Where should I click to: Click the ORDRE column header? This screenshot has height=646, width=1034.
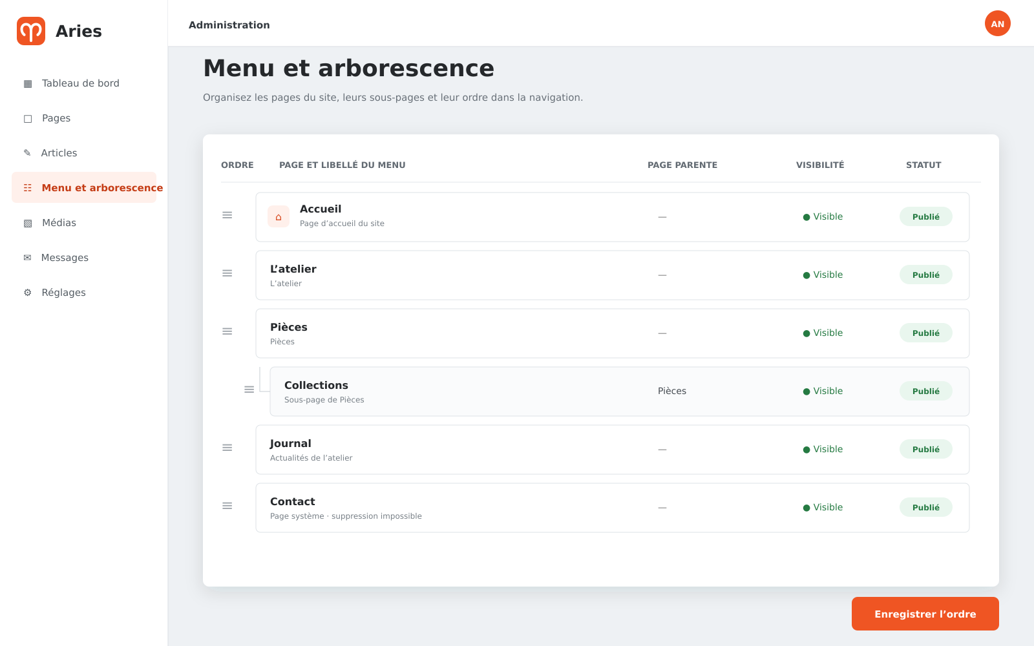pyautogui.click(x=237, y=165)
